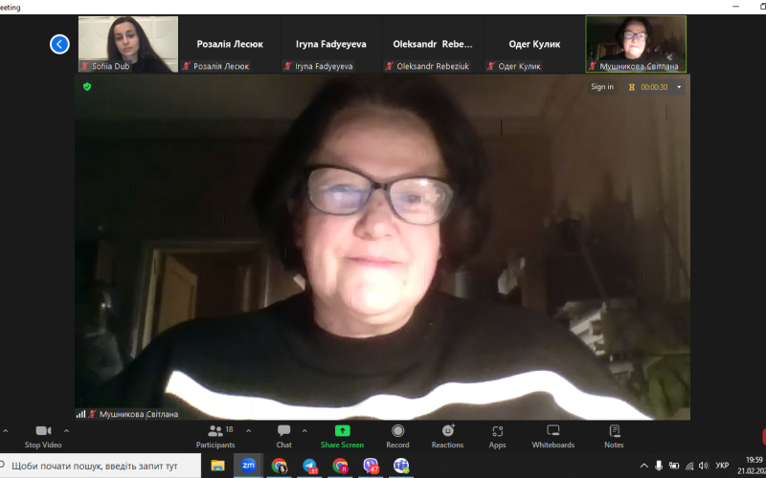Open the Reactions menu
The height and width of the screenshot is (478, 766).
tap(447, 436)
